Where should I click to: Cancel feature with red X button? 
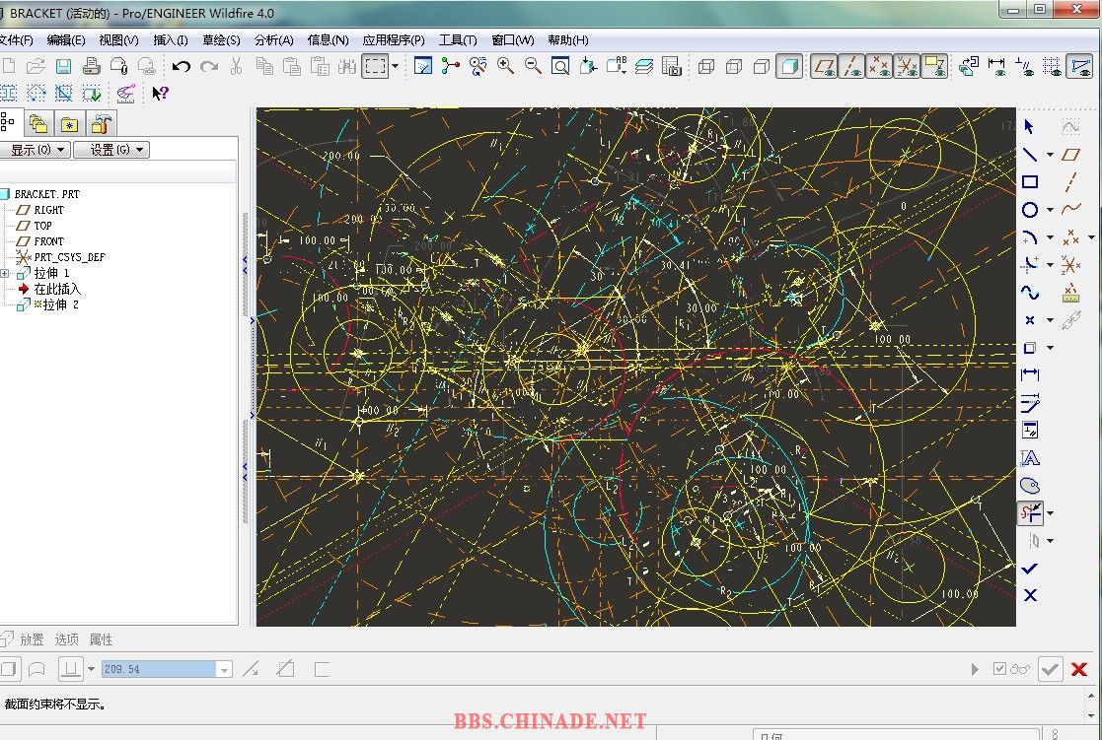coord(1078,669)
